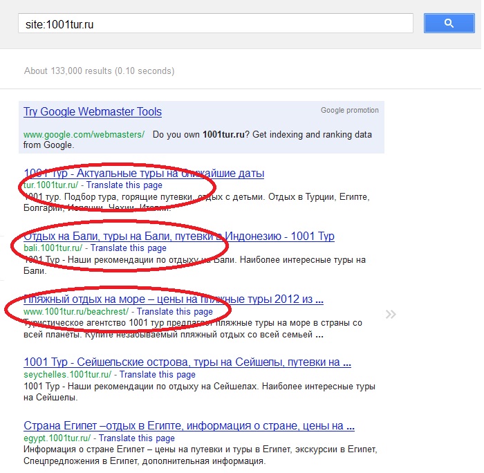Click the seychelles.1001tur.ru/ green URL
This screenshot has height=473, width=484.
(x=67, y=375)
